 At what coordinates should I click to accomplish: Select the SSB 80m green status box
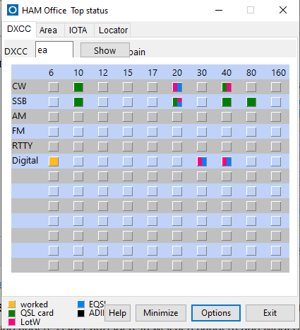(251, 102)
